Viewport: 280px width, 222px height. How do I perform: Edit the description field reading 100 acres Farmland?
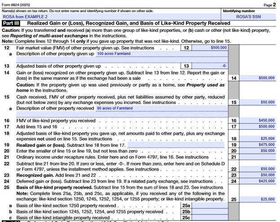click(162, 54)
